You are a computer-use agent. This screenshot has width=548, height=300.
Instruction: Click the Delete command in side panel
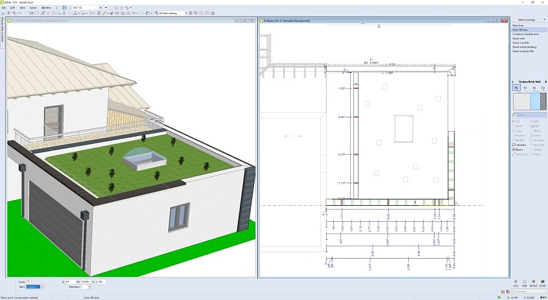click(x=536, y=135)
